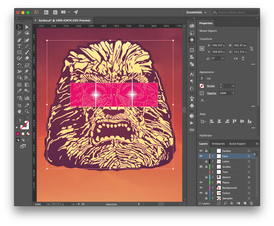The width and height of the screenshot is (274, 226).
Task: Select the Zardoz.ai document tab
Action: tap(64, 20)
